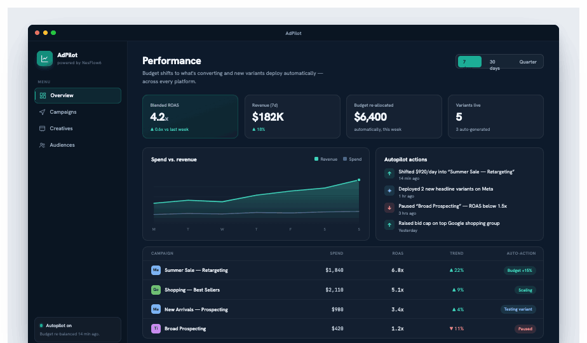Screen dimensions: 587x343
Task: Click the Creatives panel icon
Action: tap(43, 128)
